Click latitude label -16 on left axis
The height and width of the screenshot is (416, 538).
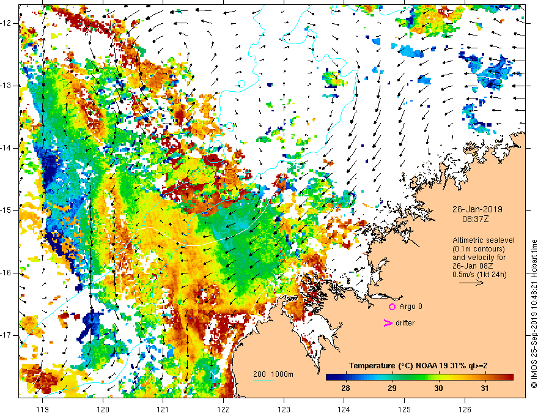(7, 273)
